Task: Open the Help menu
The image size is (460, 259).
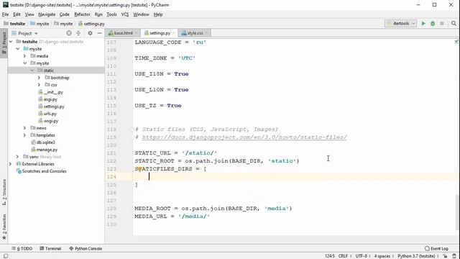Action: (x=158, y=14)
